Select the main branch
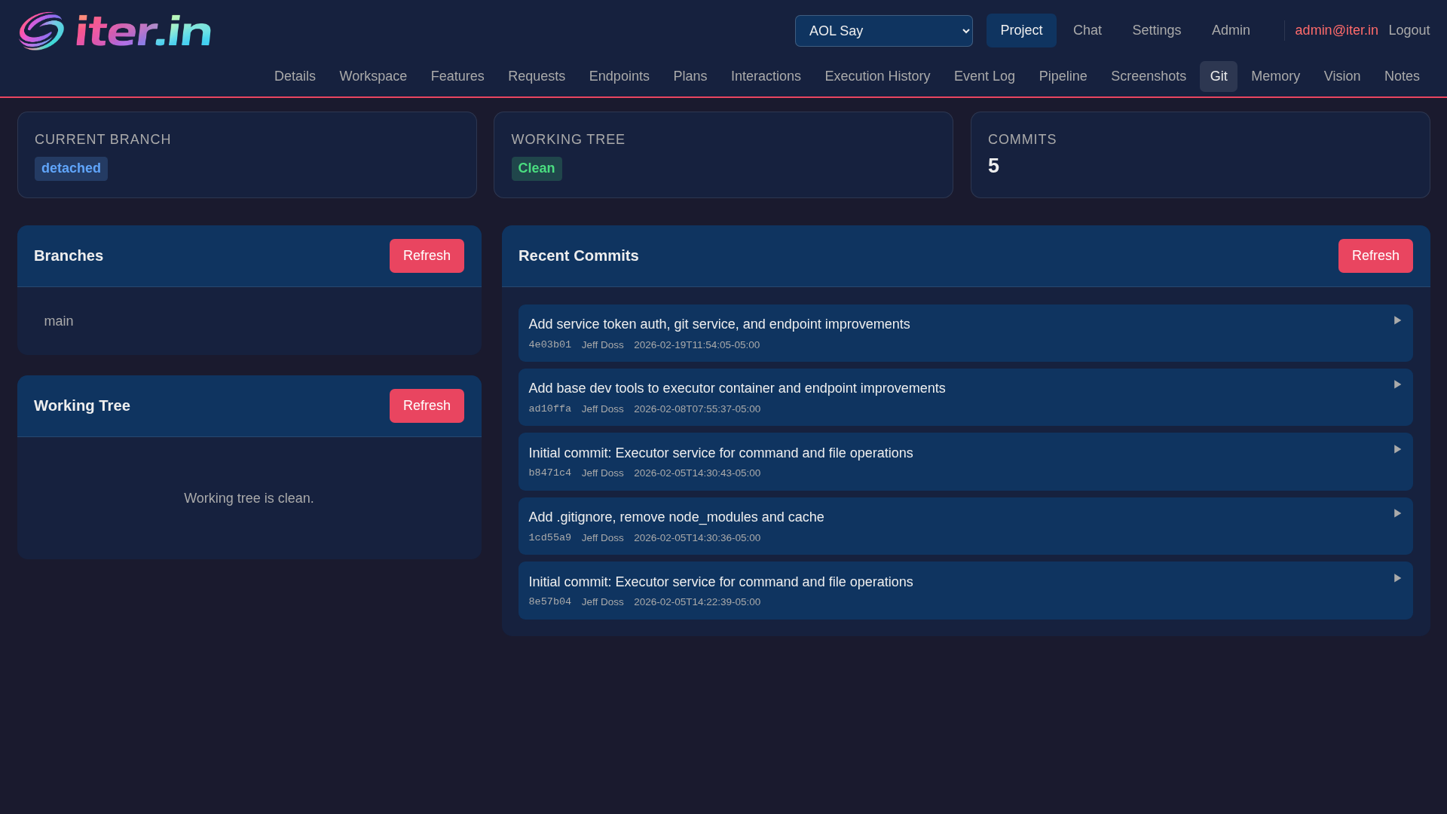The width and height of the screenshot is (1447, 814). point(59,321)
